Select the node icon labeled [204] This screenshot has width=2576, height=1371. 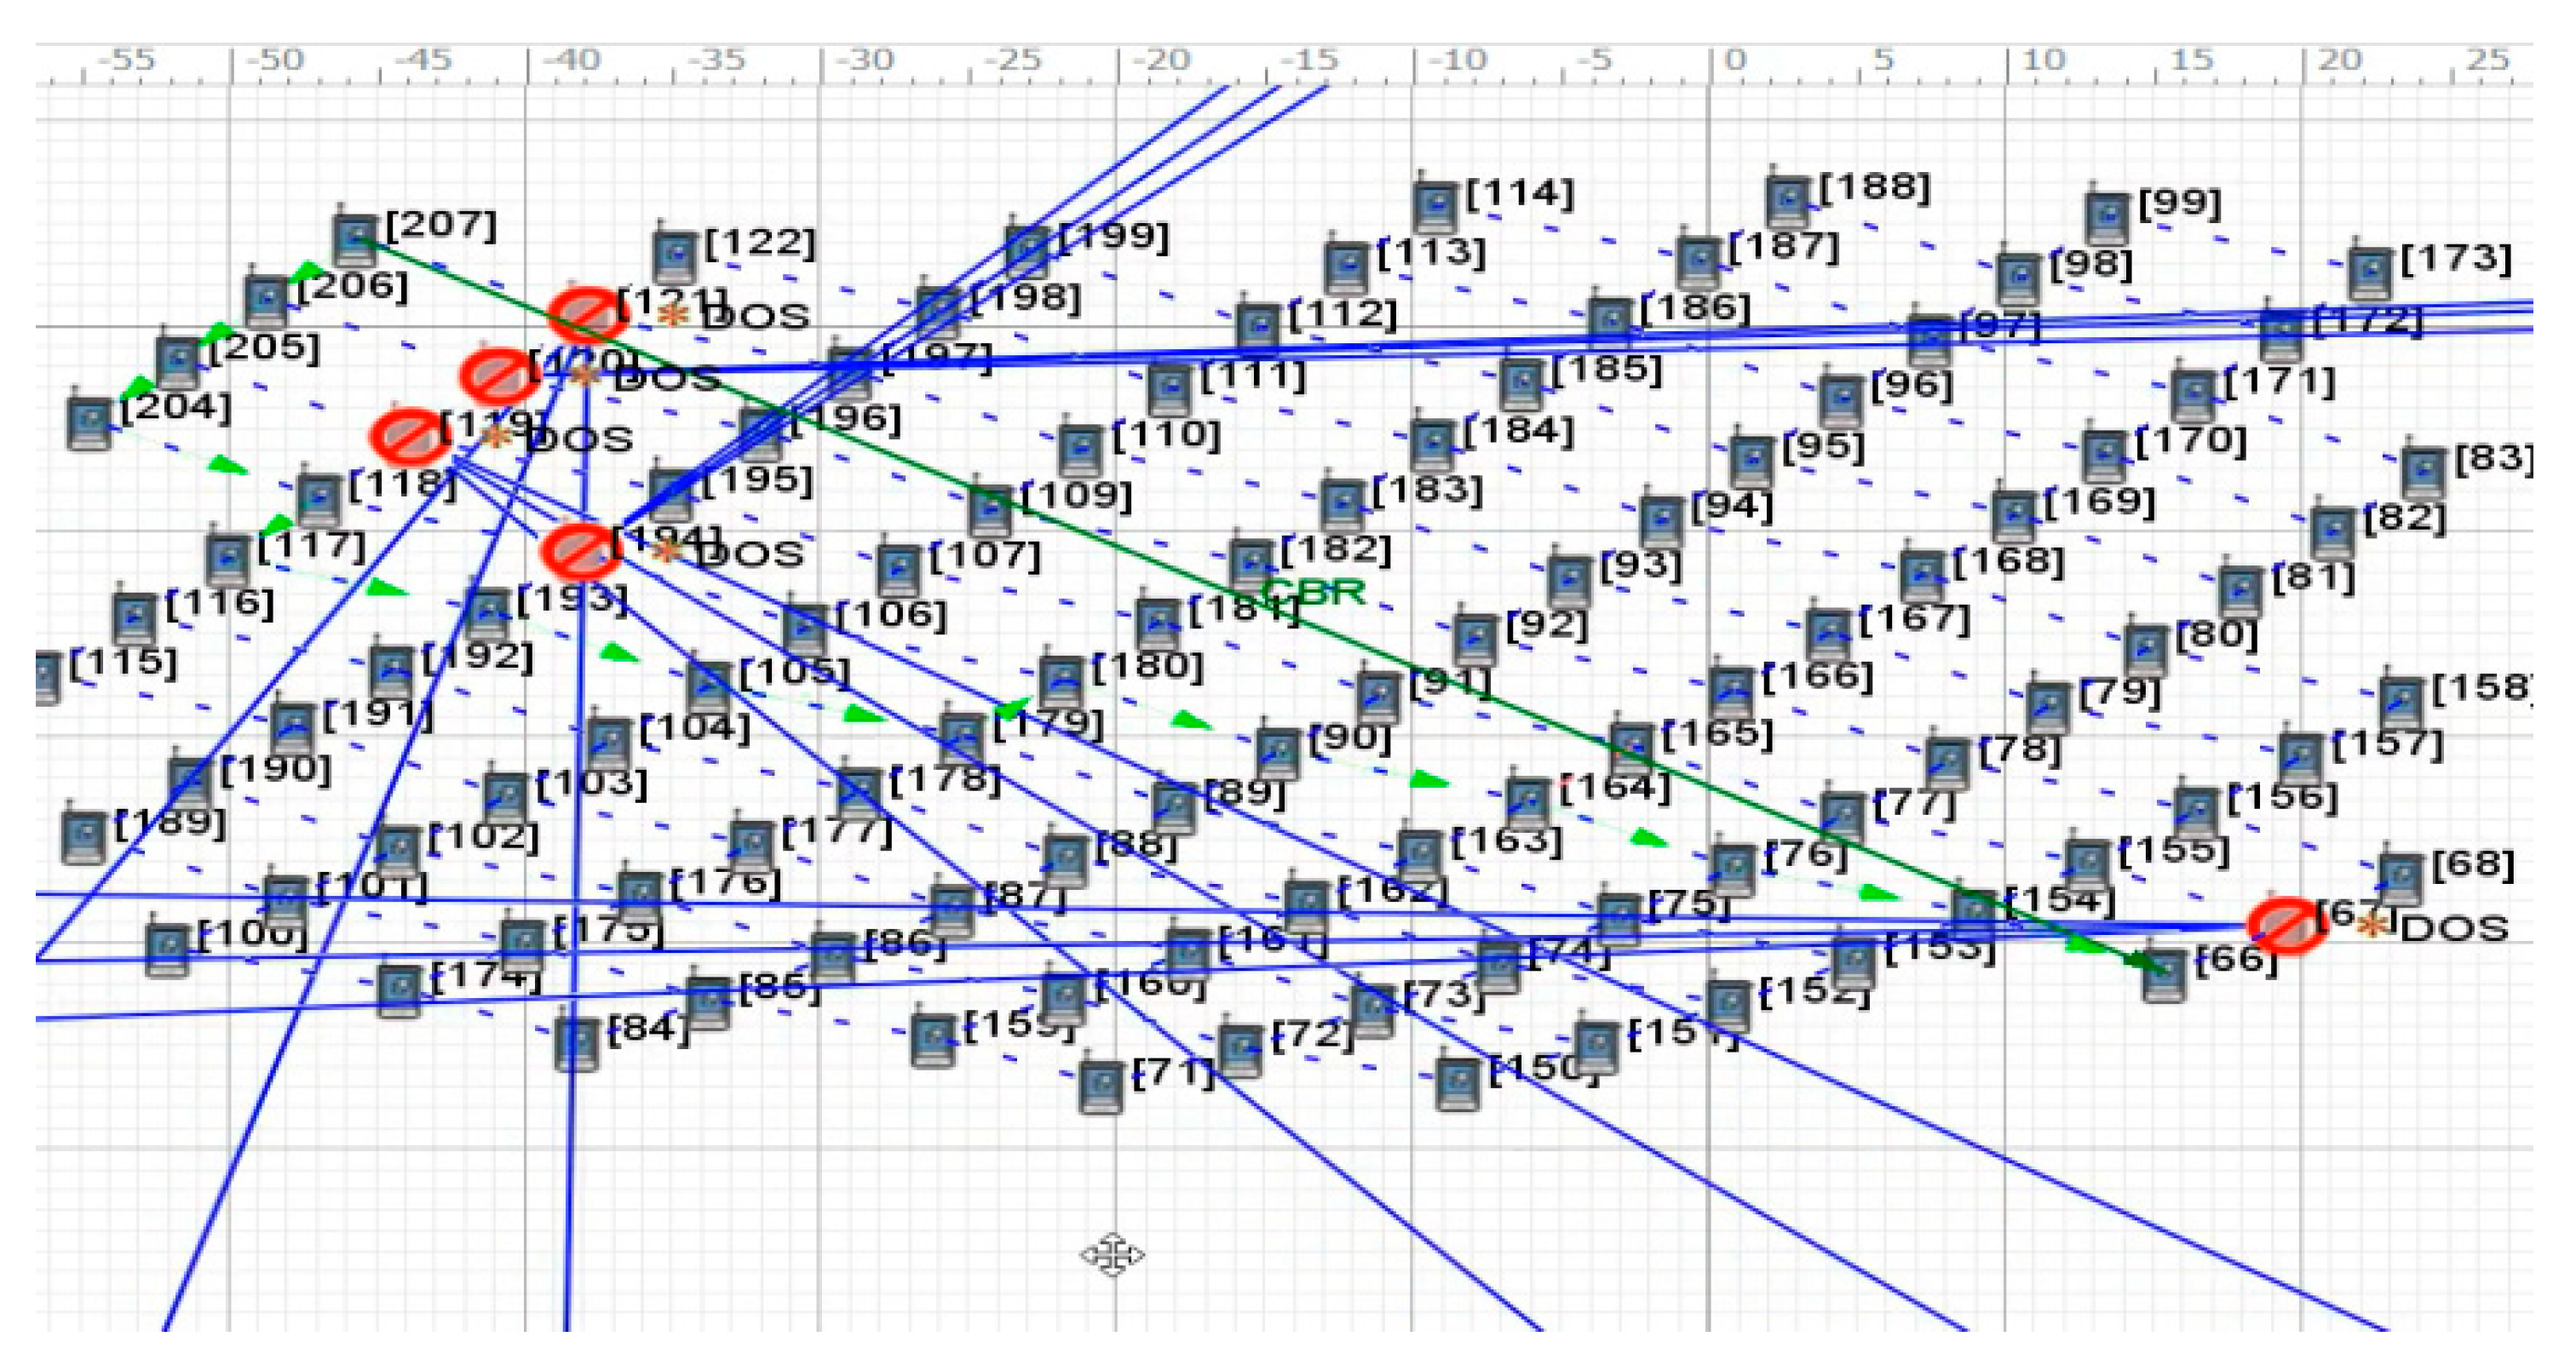(x=89, y=423)
